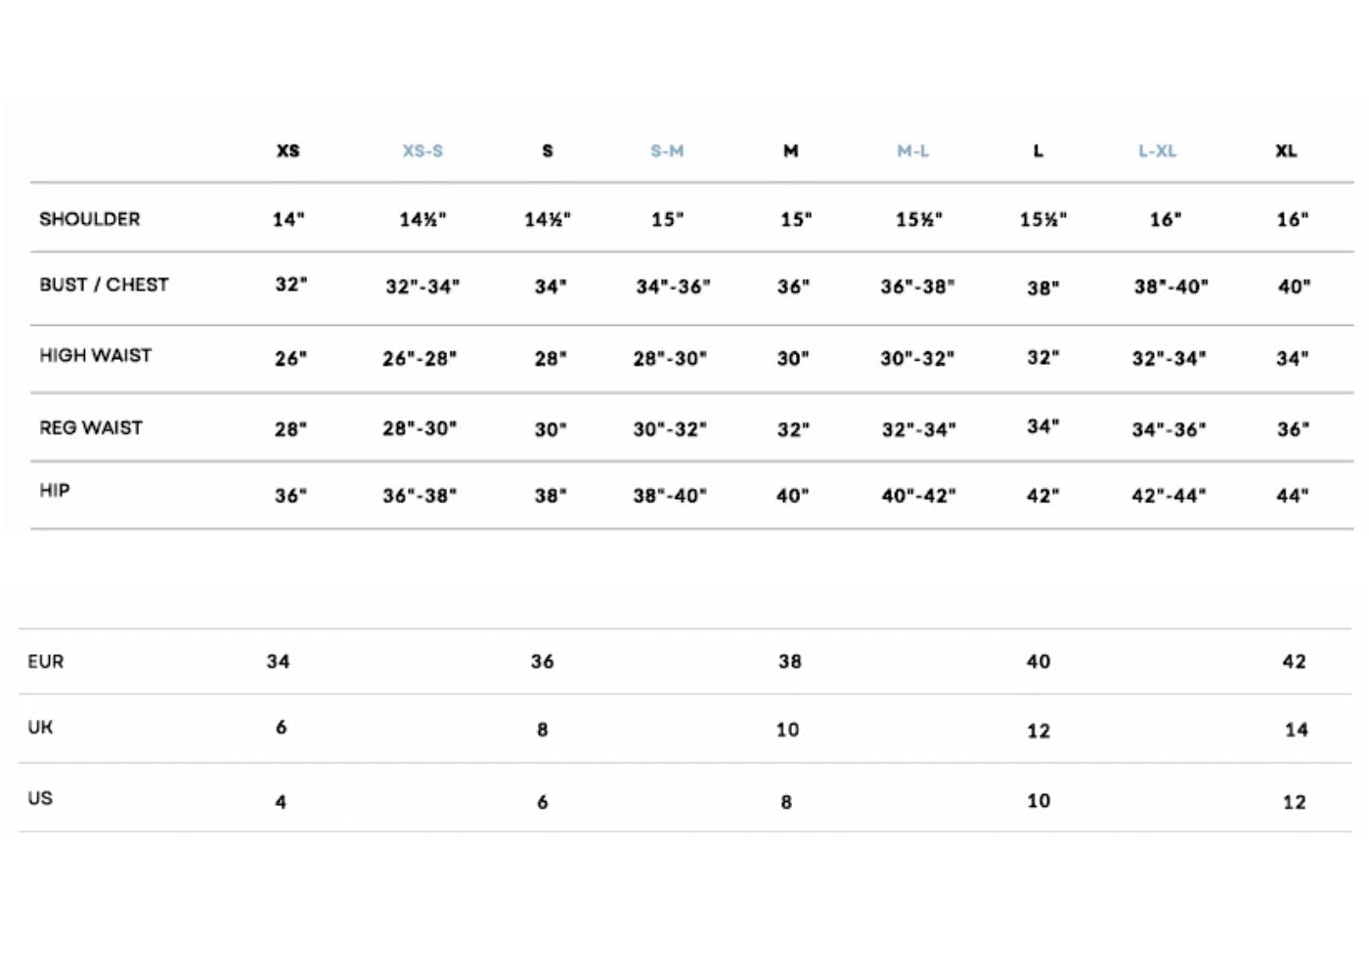Select the 38"-40" bust measurement cell
This screenshot has width=1369, height=978.
1170,287
